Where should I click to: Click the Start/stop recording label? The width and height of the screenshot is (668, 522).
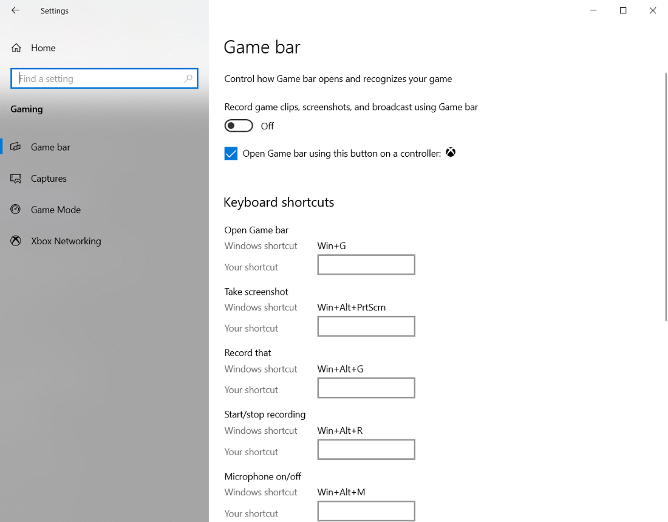(x=265, y=414)
